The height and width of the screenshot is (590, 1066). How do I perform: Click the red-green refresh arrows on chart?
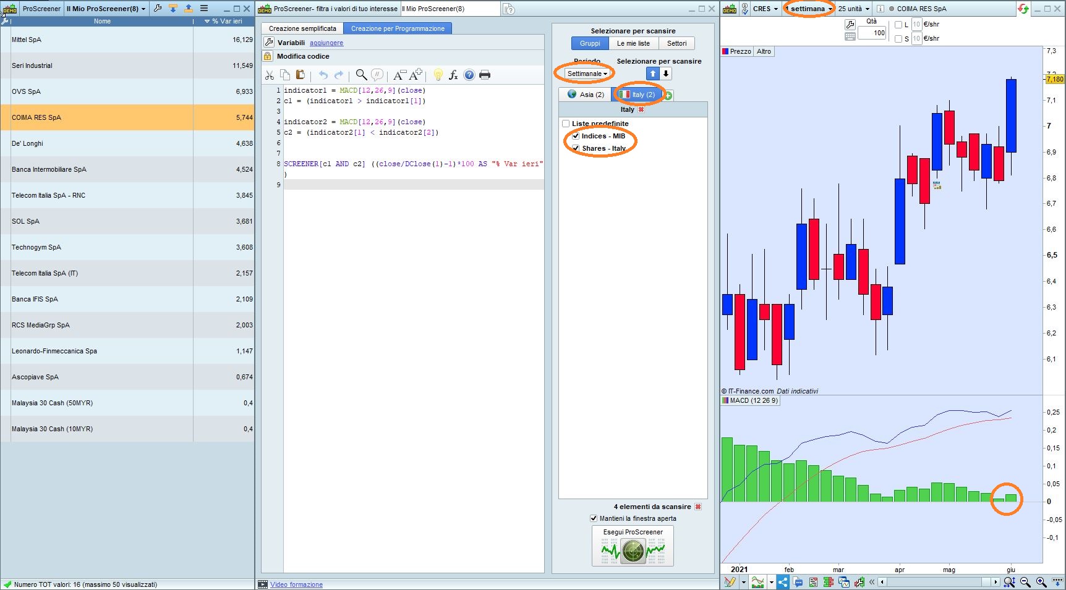click(x=1023, y=9)
